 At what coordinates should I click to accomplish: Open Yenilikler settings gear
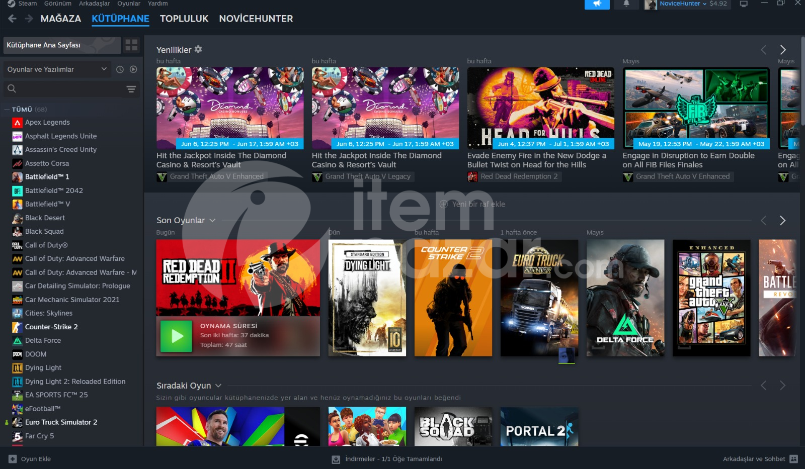(198, 49)
